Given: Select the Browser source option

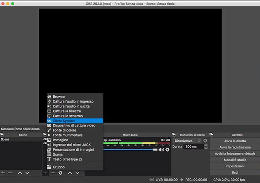Looking at the screenshot, I should tap(75, 97).
